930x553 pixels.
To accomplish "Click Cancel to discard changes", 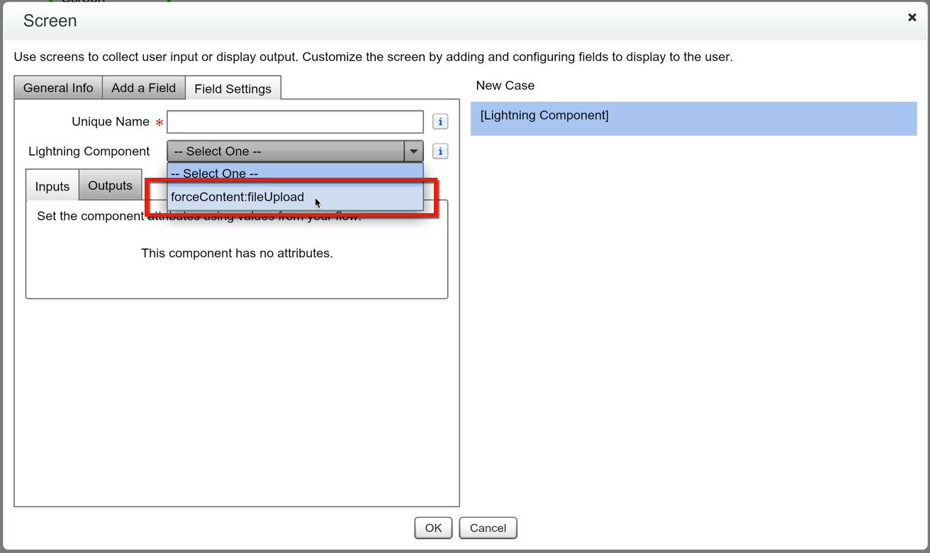I will [488, 528].
